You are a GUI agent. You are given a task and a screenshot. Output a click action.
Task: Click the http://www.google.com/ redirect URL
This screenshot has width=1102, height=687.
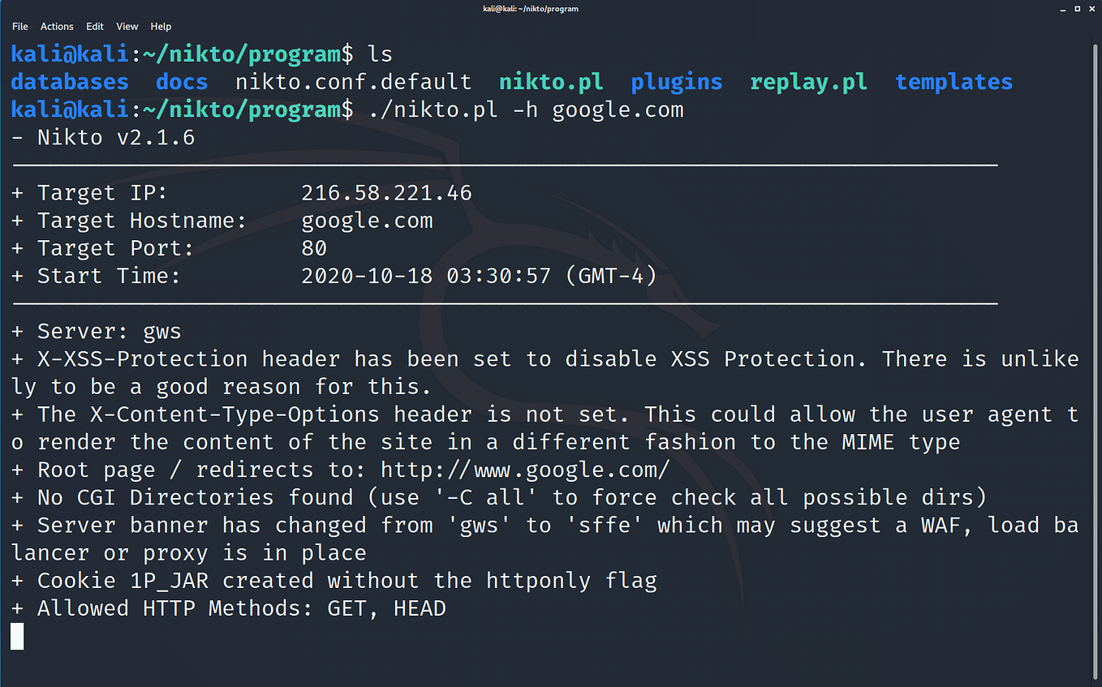pyautogui.click(x=523, y=469)
